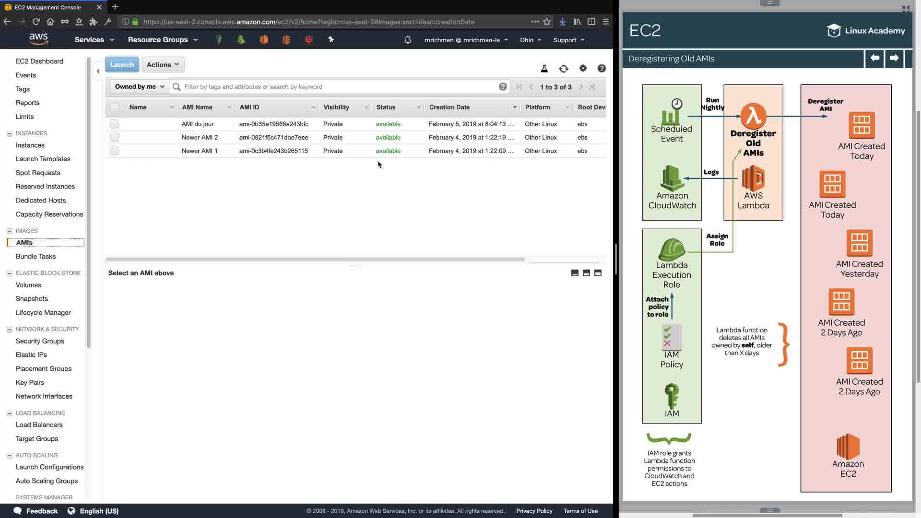Open table settings gear icon
921x518 pixels.
pyautogui.click(x=583, y=68)
